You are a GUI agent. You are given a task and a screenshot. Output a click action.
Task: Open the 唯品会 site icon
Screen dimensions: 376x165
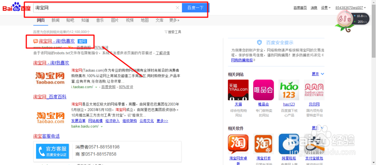click(x=264, y=90)
